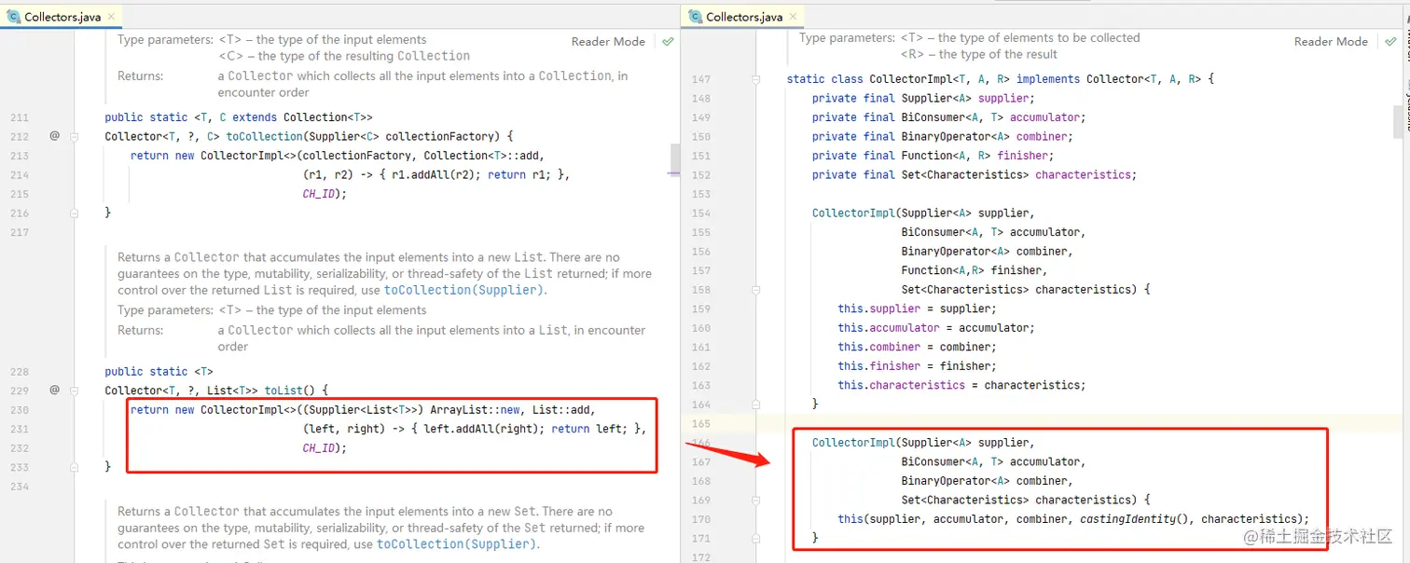The width and height of the screenshot is (1410, 563).
Task: Click the green inspection checkmark in right editor
Action: click(1390, 42)
